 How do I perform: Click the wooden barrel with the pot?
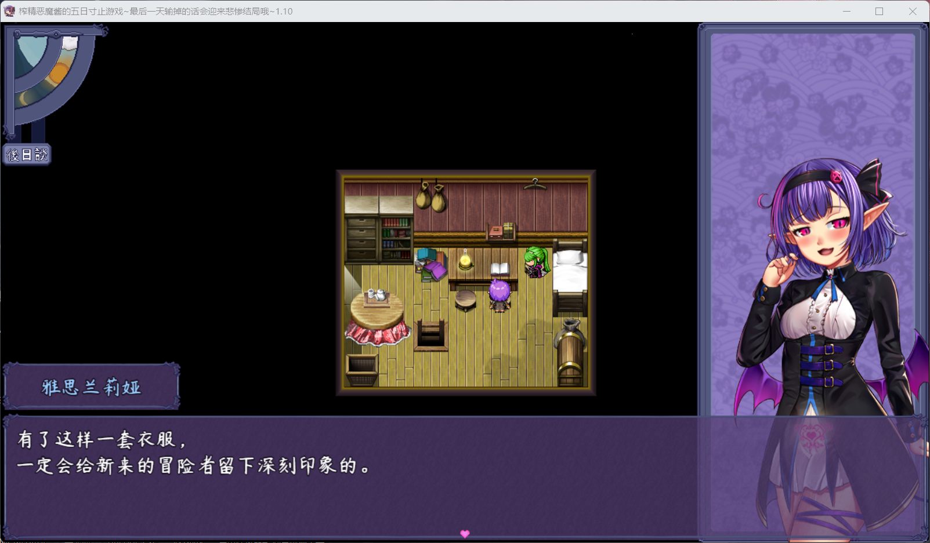pyautogui.click(x=570, y=354)
